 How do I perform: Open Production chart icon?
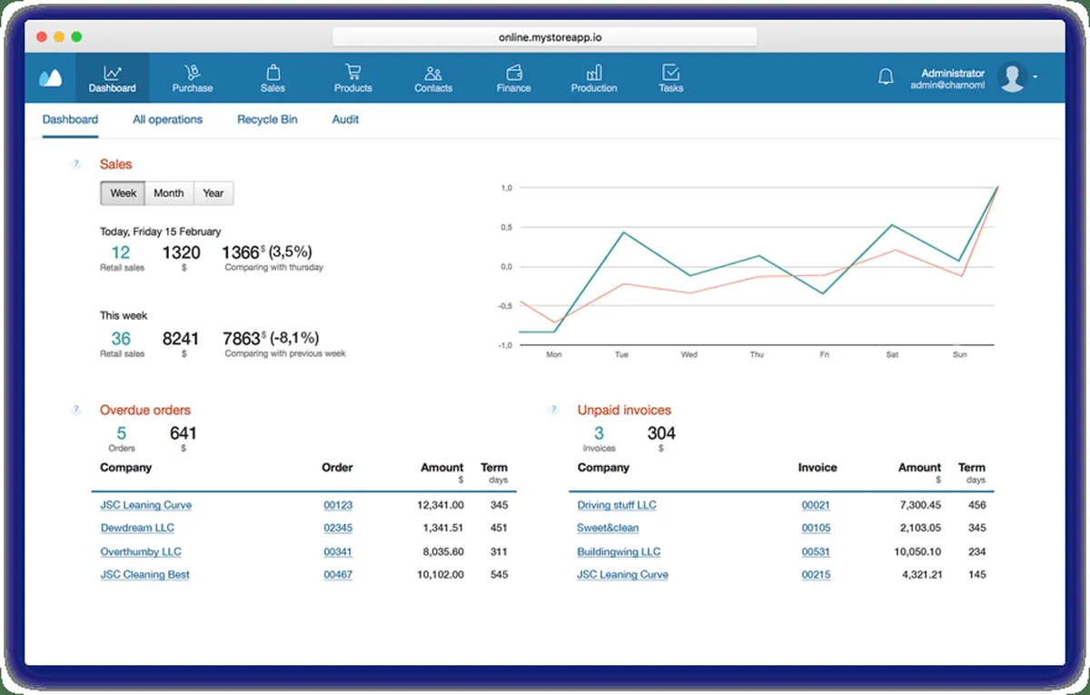594,73
